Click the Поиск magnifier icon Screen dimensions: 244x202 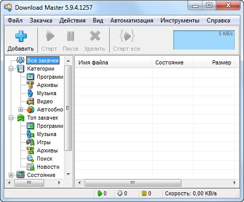(x=30, y=159)
